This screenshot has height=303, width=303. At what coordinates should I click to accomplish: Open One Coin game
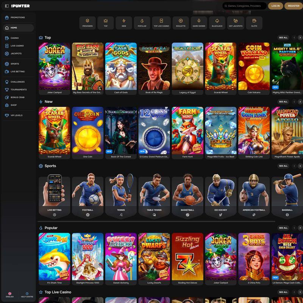87,133
